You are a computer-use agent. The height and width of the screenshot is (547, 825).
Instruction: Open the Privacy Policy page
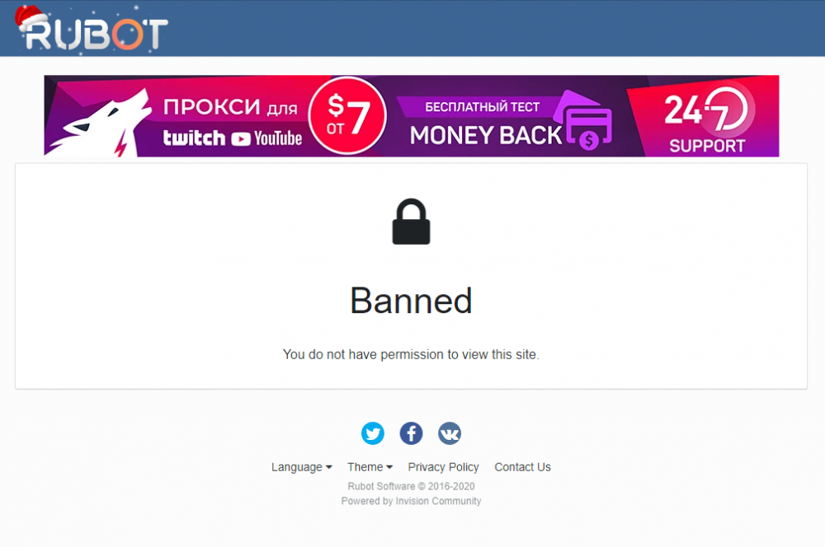click(443, 466)
